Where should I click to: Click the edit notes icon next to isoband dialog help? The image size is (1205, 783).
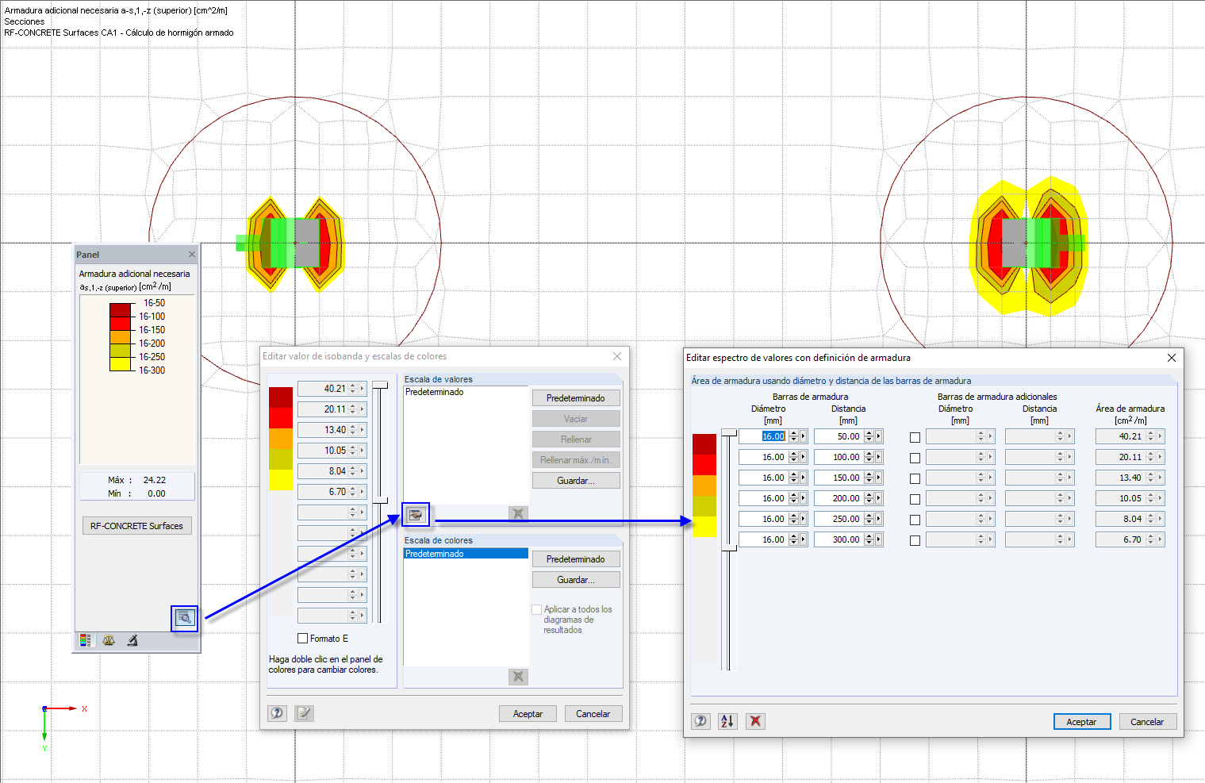click(304, 713)
